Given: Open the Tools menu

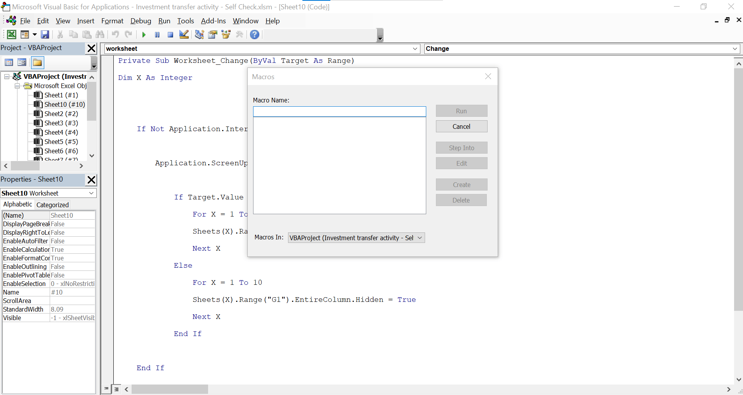Looking at the screenshot, I should click(186, 21).
